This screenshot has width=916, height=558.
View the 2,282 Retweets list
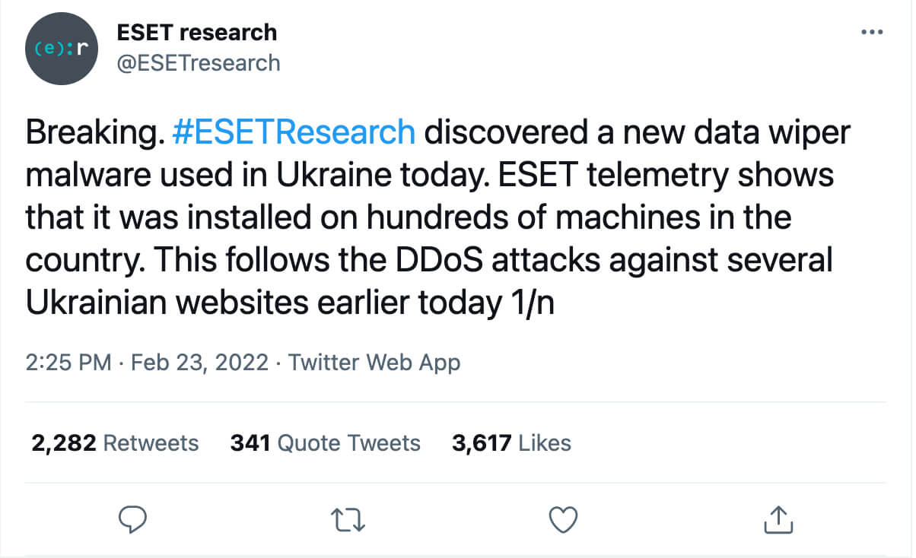[x=115, y=442]
